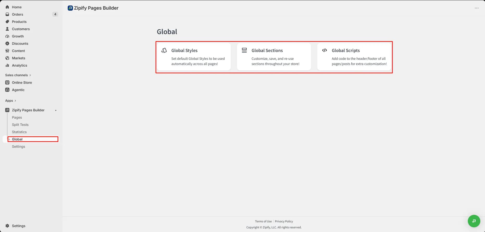The height and width of the screenshot is (232, 485).
Task: Click the Global Styles swatch icon
Action: coord(164,50)
